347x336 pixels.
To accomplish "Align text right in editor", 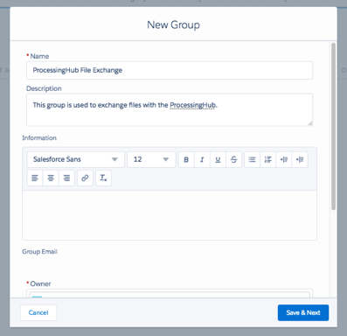I will (x=66, y=178).
